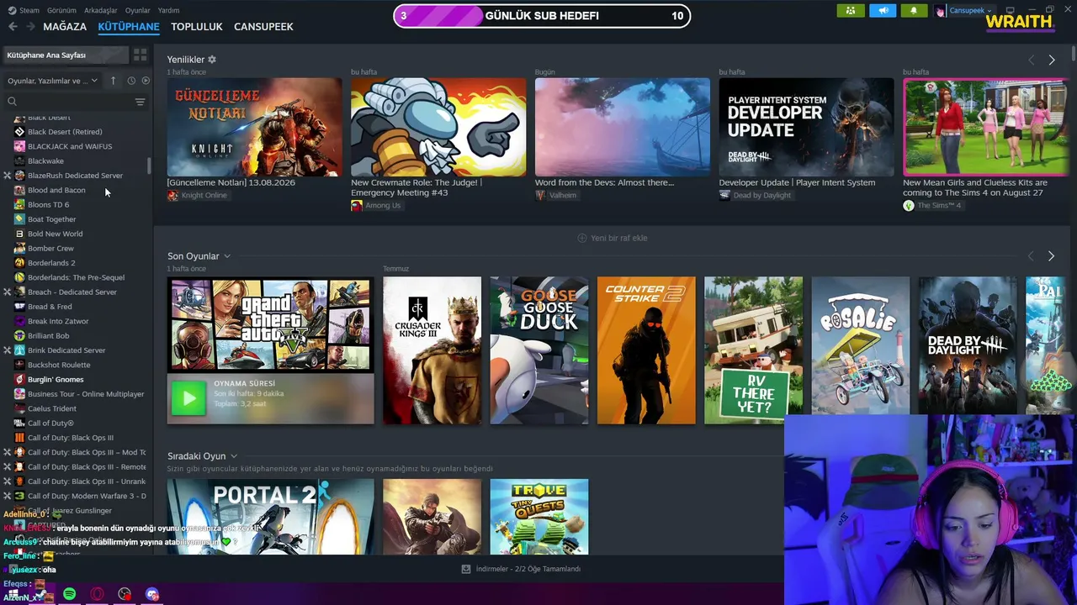Go back using the left navigation arrow
Screen dimensions: 1077x605
[x=13, y=27]
